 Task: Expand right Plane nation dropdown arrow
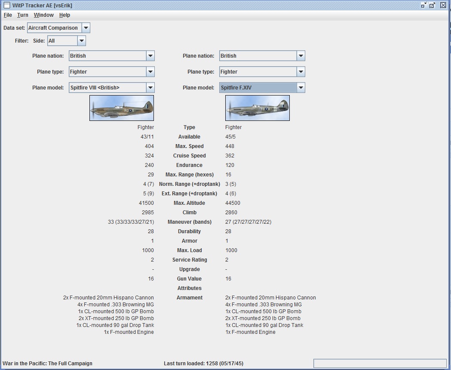tap(301, 56)
